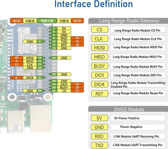This screenshot has width=168, height=149.
Task: Select the TXD badge under GNSS Module
Action: [99, 145]
